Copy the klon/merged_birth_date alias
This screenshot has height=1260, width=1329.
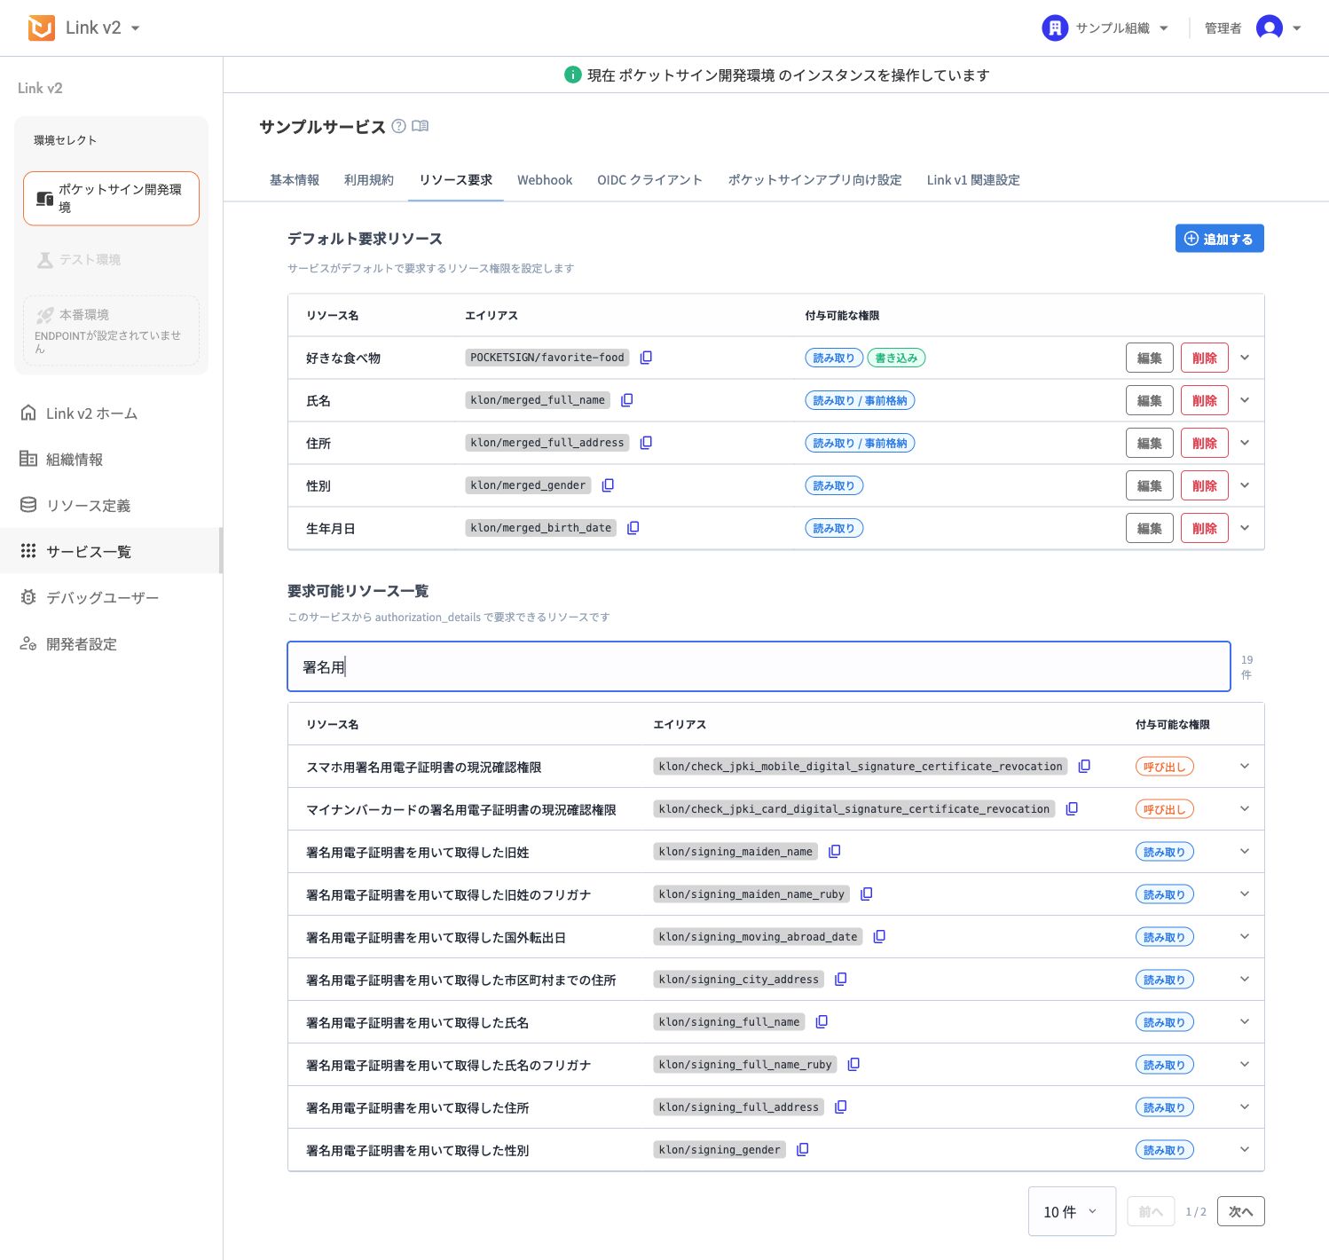click(633, 528)
